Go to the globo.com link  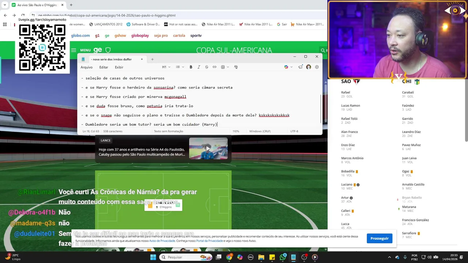click(x=80, y=35)
